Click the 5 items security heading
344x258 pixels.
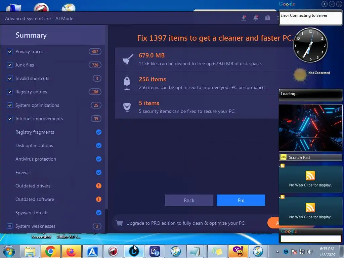pos(149,103)
